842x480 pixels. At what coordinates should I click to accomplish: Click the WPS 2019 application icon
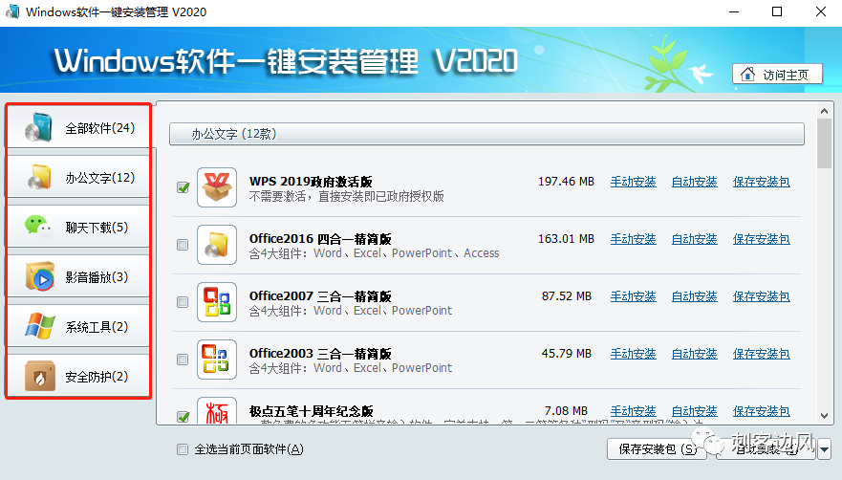pos(217,187)
